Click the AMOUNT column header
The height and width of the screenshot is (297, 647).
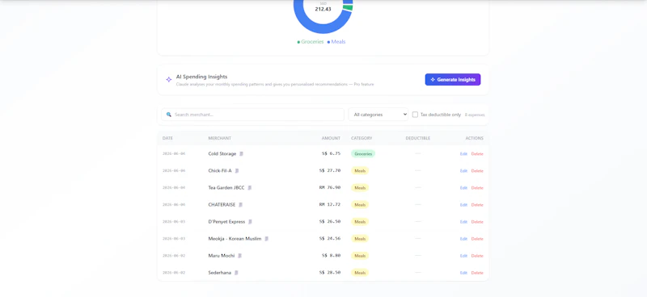pyautogui.click(x=331, y=138)
